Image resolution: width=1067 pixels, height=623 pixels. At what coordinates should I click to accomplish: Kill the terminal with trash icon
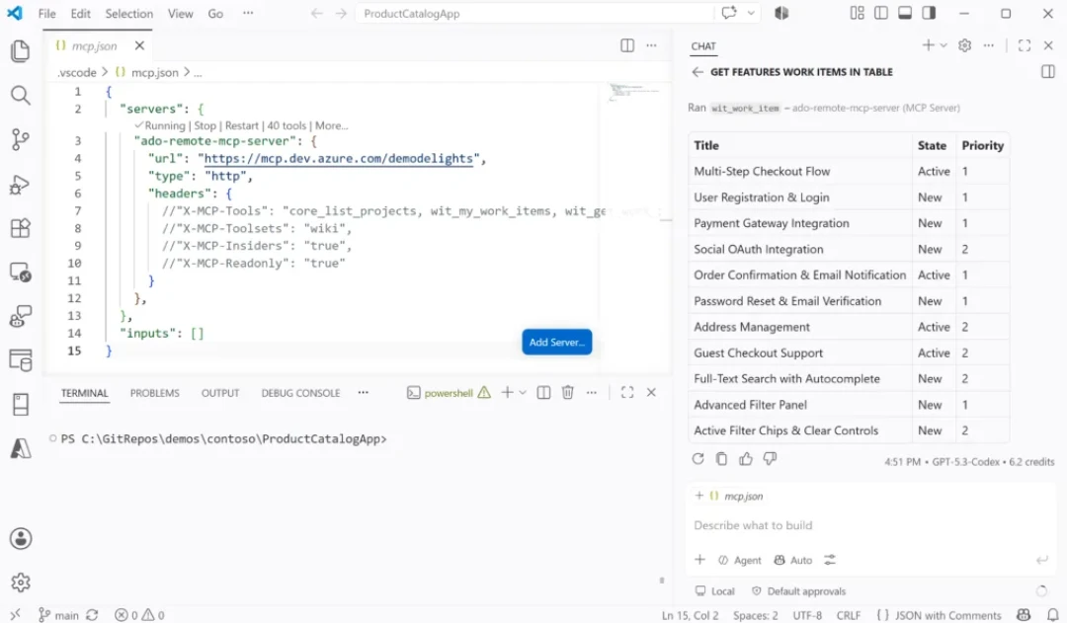(567, 392)
